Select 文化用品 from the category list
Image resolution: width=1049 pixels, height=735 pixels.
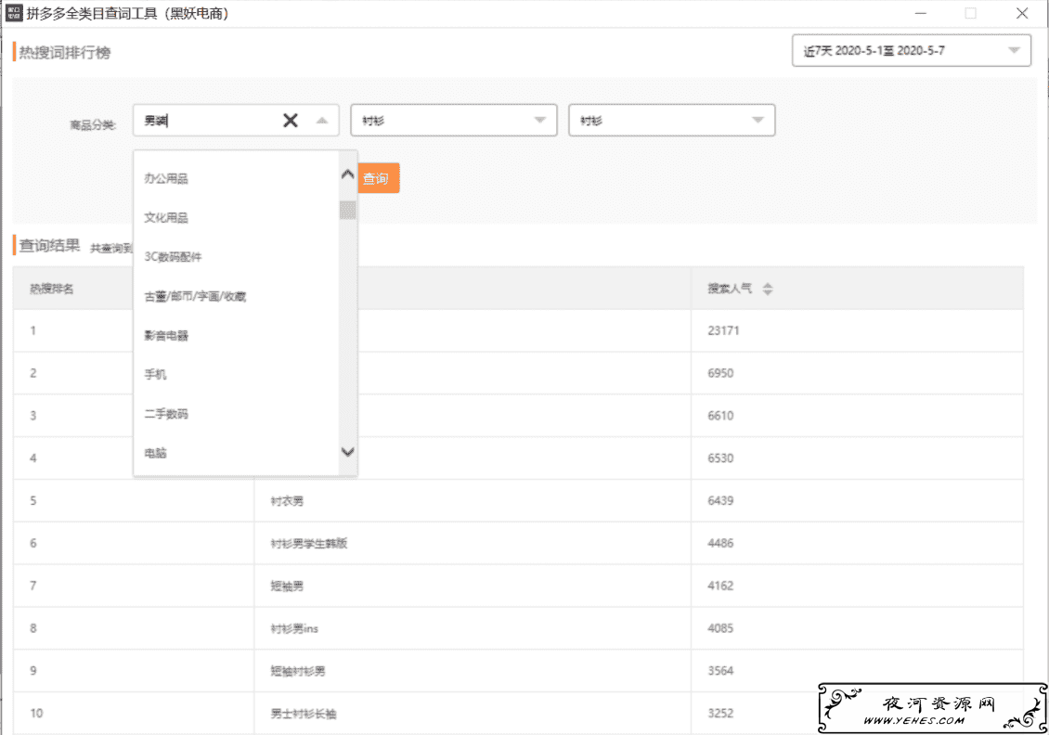(166, 217)
